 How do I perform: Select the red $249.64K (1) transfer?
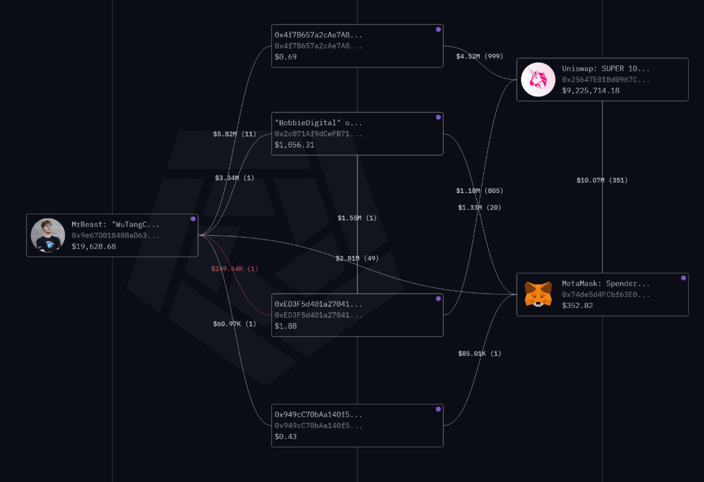click(235, 269)
